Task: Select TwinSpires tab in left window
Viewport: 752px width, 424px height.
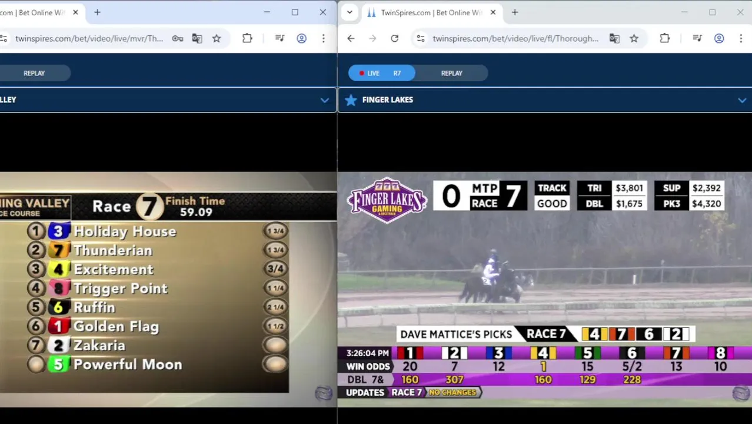Action: pos(41,12)
